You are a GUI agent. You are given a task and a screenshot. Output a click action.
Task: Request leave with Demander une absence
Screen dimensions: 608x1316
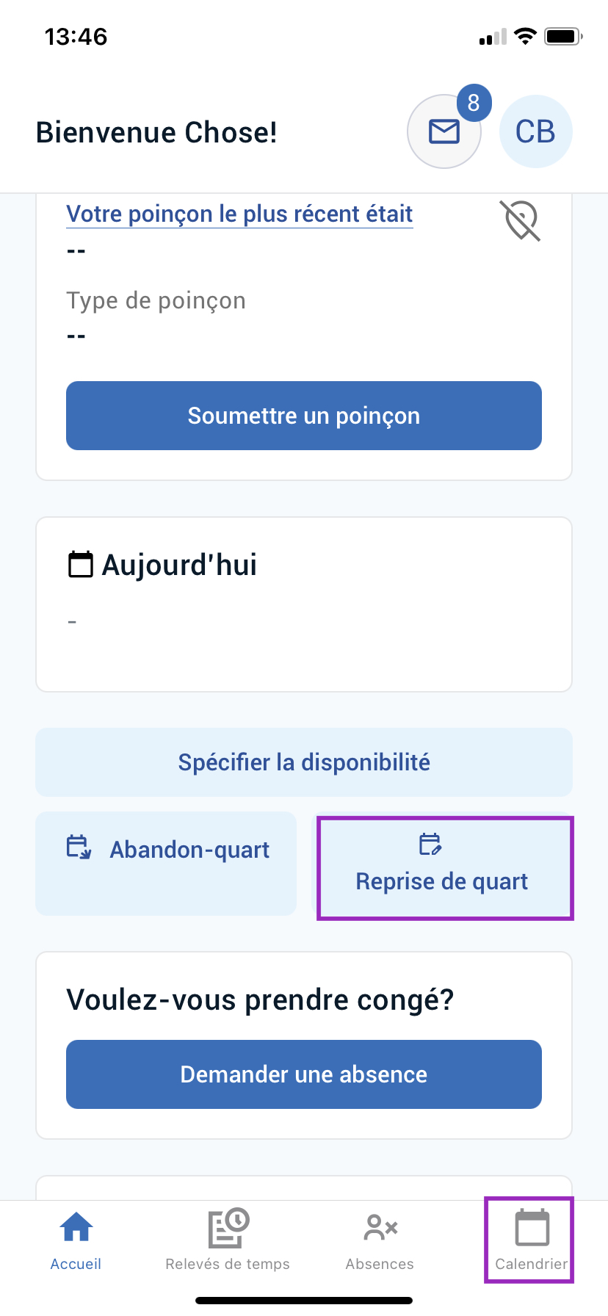[304, 1074]
